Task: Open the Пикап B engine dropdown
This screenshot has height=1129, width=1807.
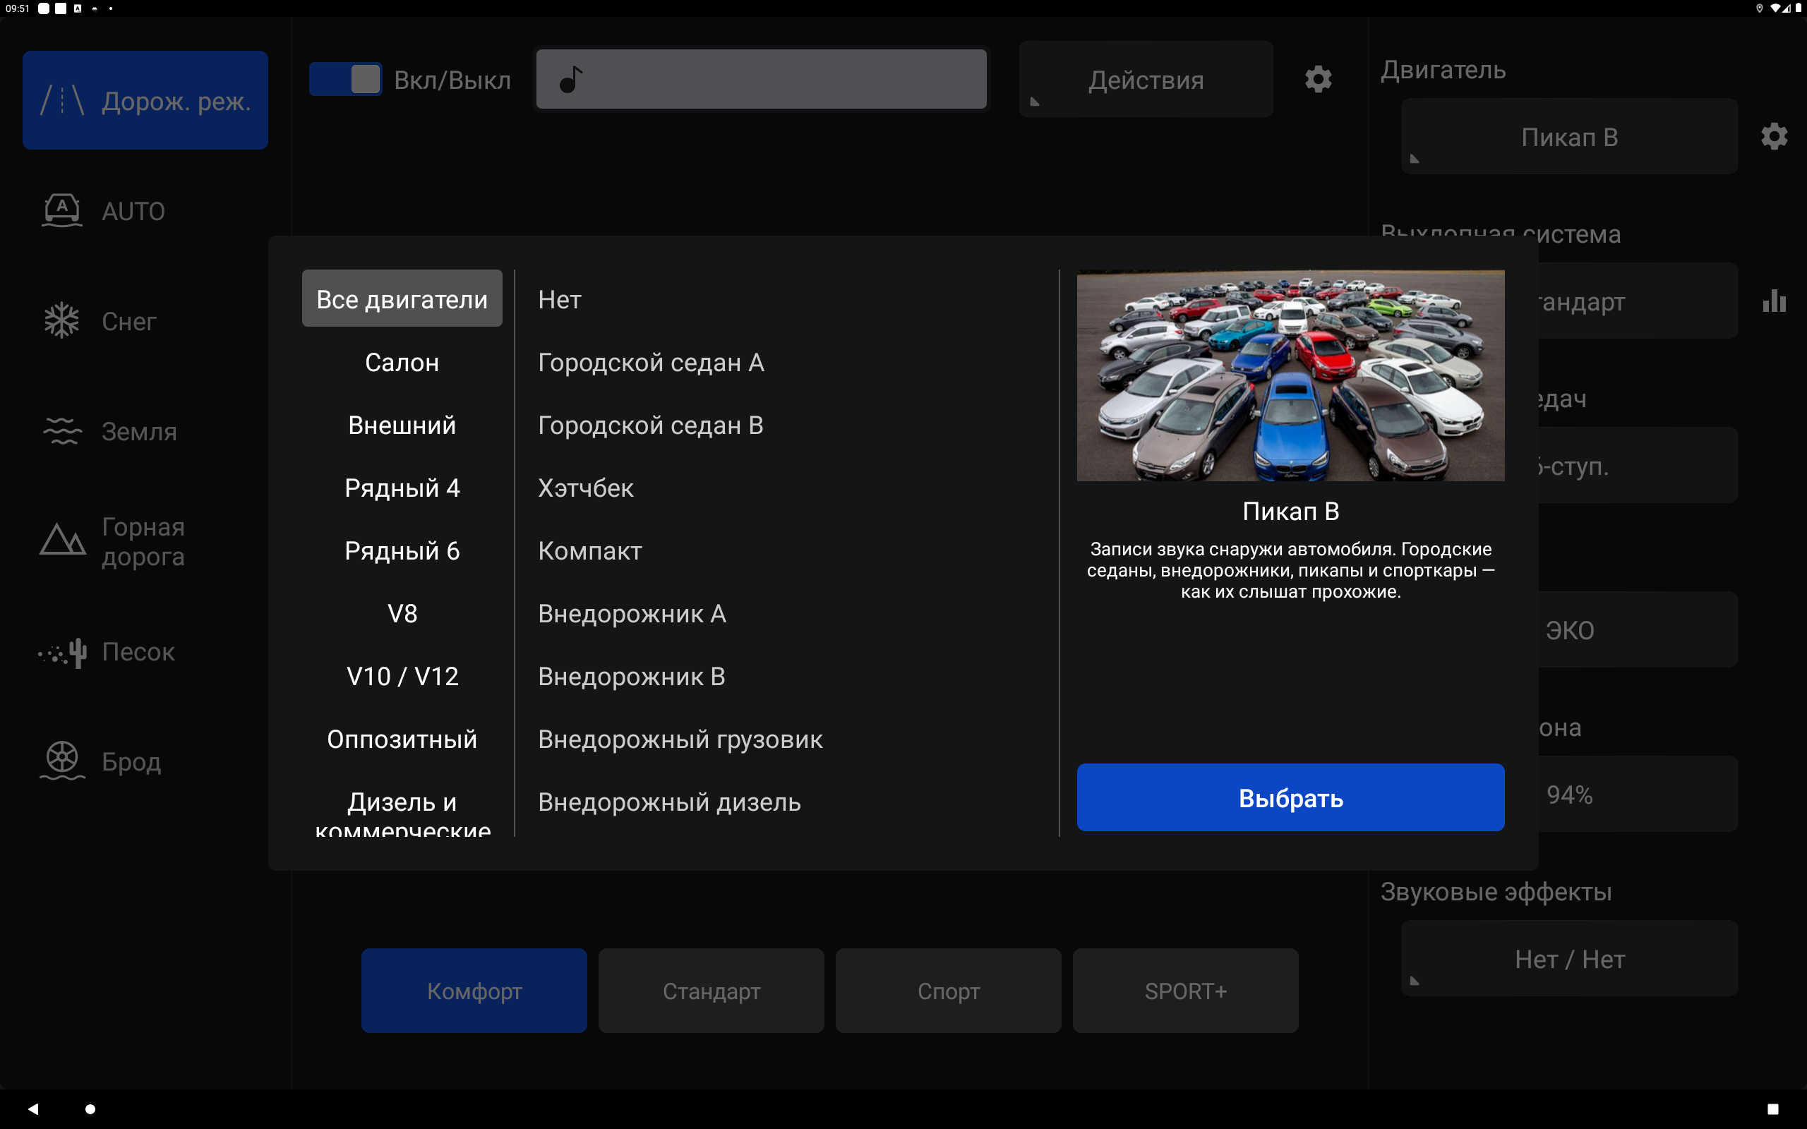Action: pos(1569,137)
